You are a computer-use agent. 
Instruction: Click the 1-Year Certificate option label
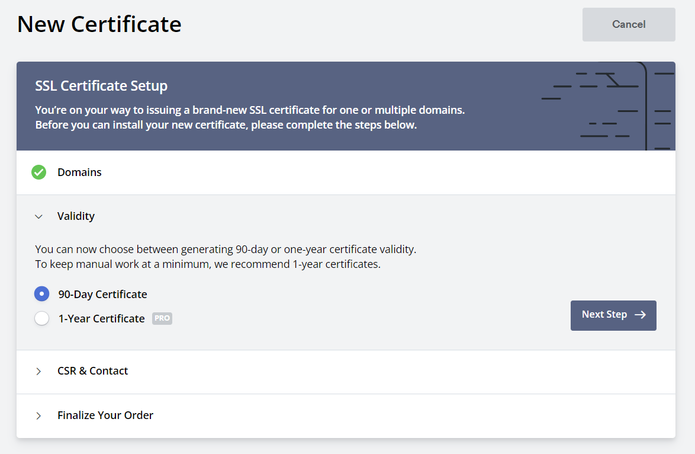[x=101, y=318]
